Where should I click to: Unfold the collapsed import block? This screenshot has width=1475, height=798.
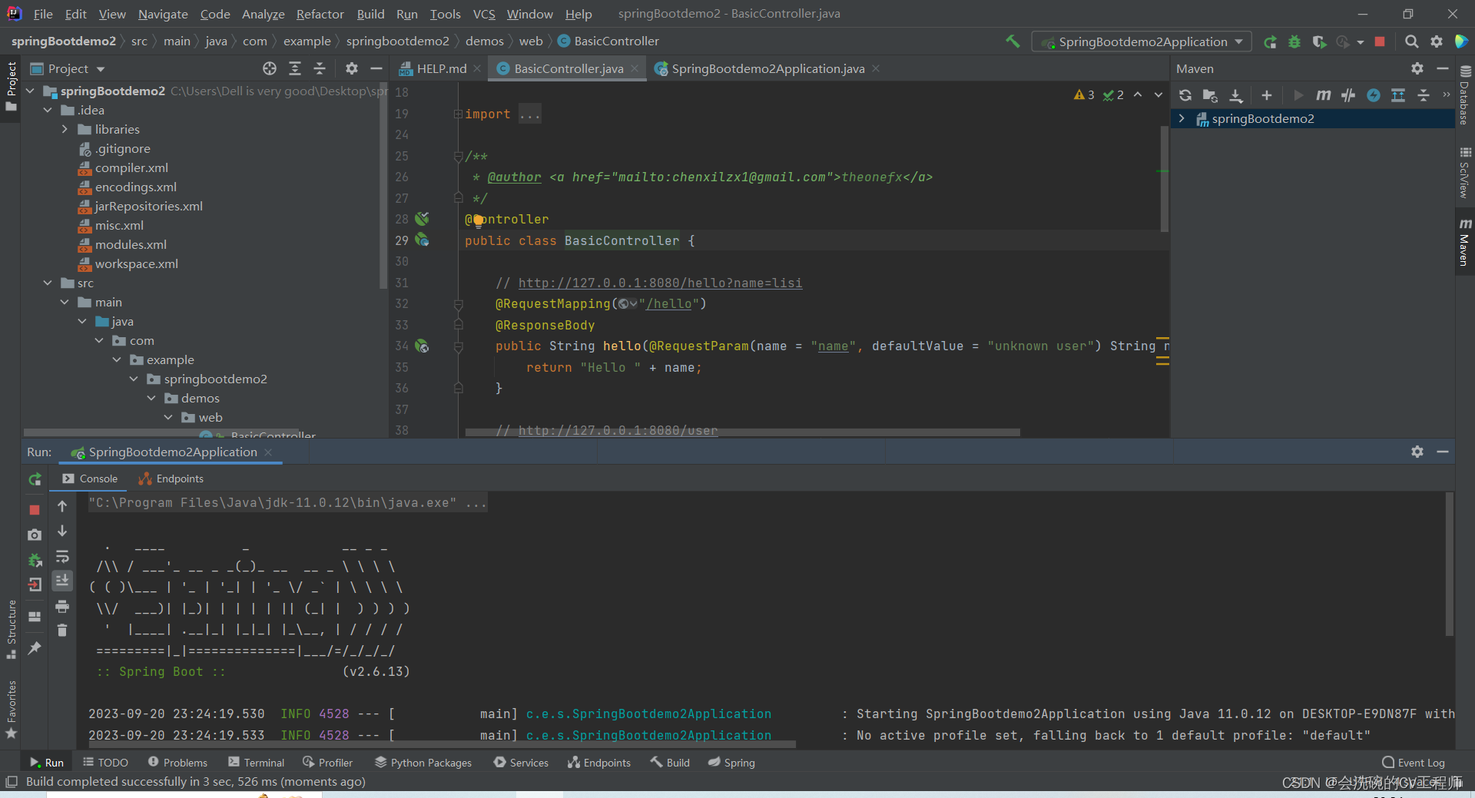coord(458,114)
